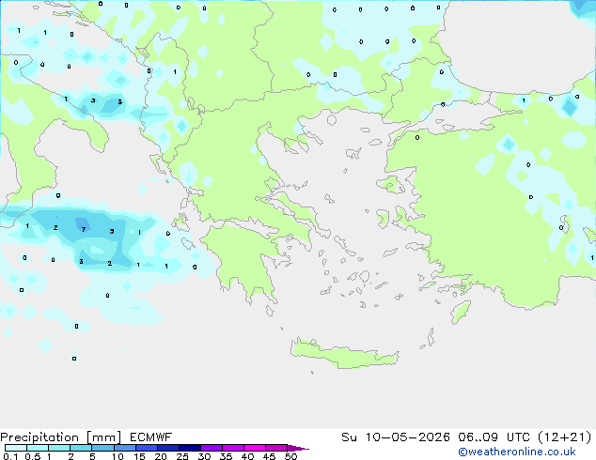Screen dimensions: 596x460
Task: Select the 35–40 mm legend color swatch
Action: (232, 448)
